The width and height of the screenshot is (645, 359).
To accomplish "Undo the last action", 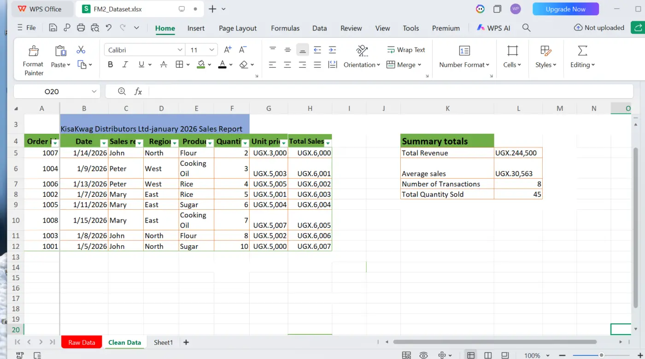I will pos(109,28).
